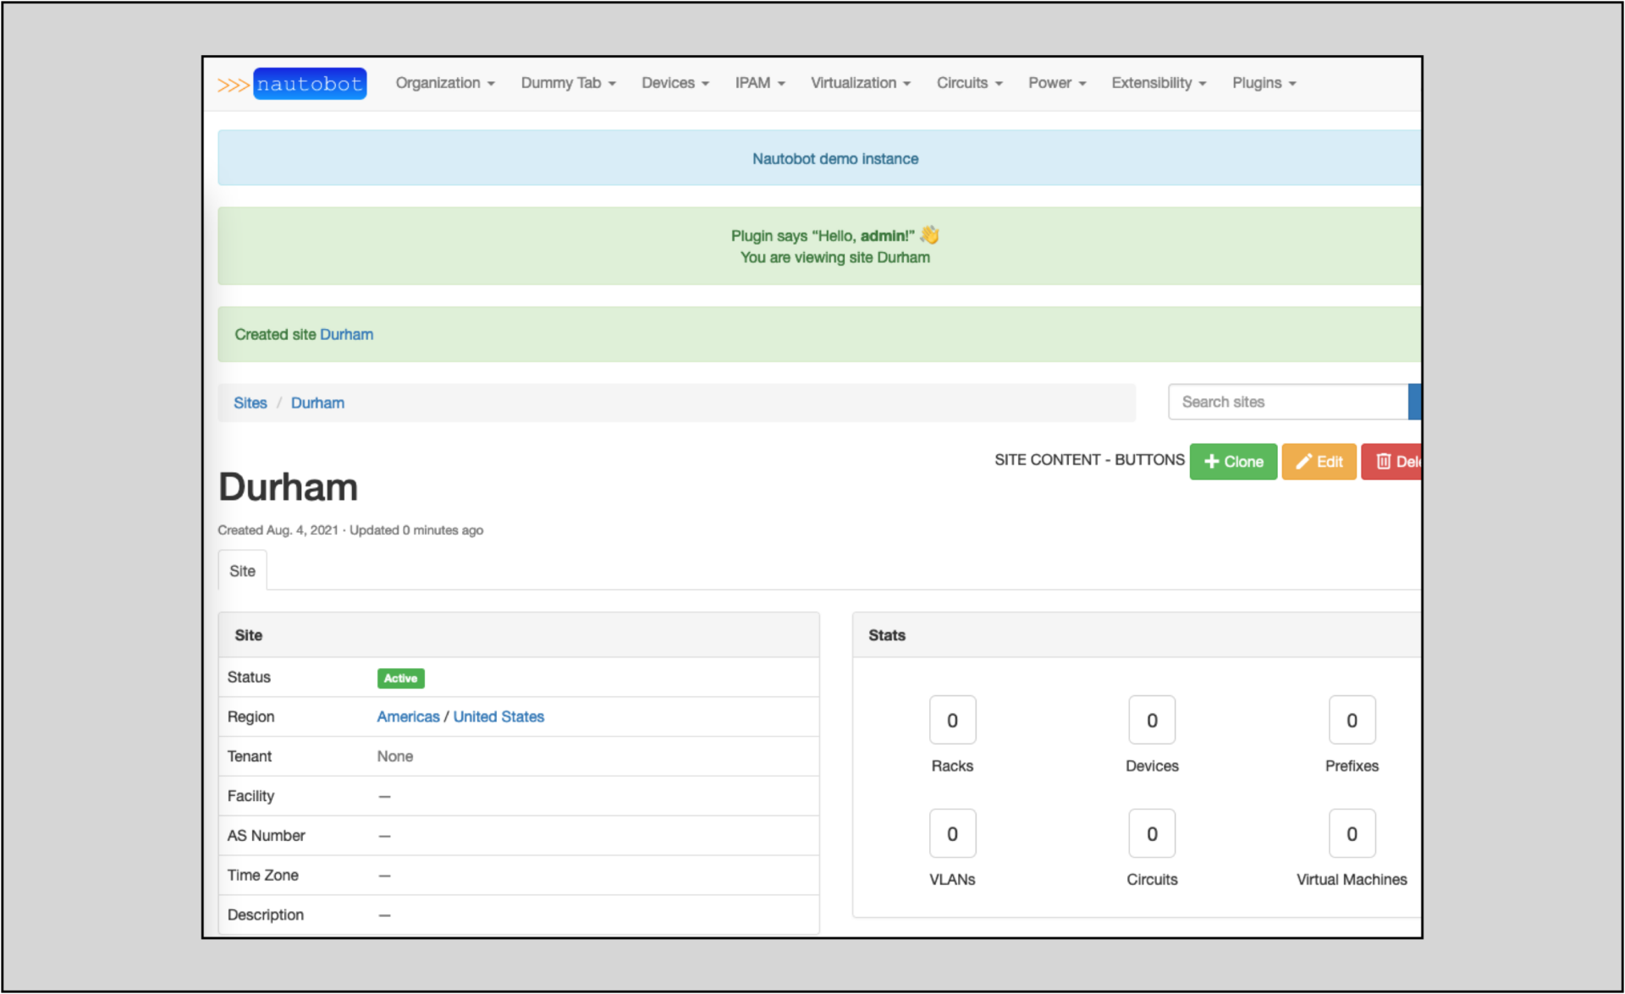Click the Clone button
The width and height of the screenshot is (1625, 994).
1233,462
